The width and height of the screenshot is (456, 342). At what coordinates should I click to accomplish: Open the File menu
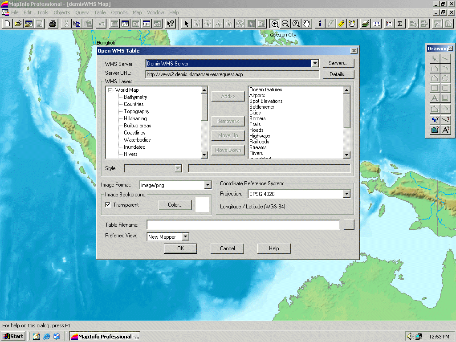(x=15, y=12)
